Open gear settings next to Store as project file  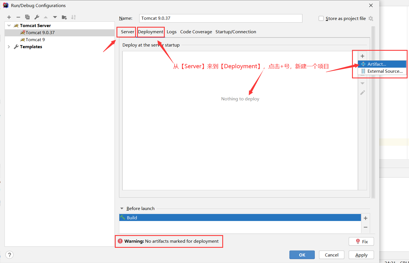pos(371,19)
